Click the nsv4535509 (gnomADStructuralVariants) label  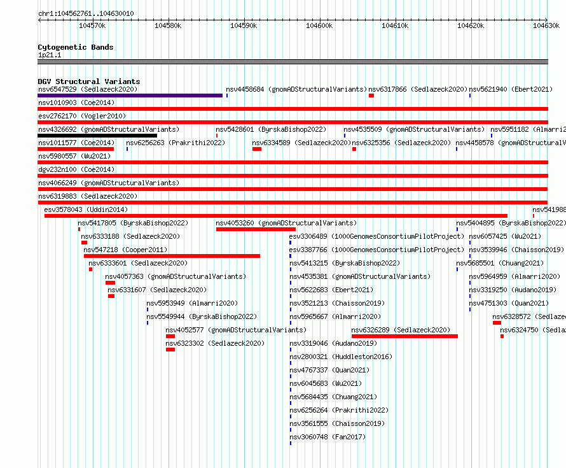[414, 129]
